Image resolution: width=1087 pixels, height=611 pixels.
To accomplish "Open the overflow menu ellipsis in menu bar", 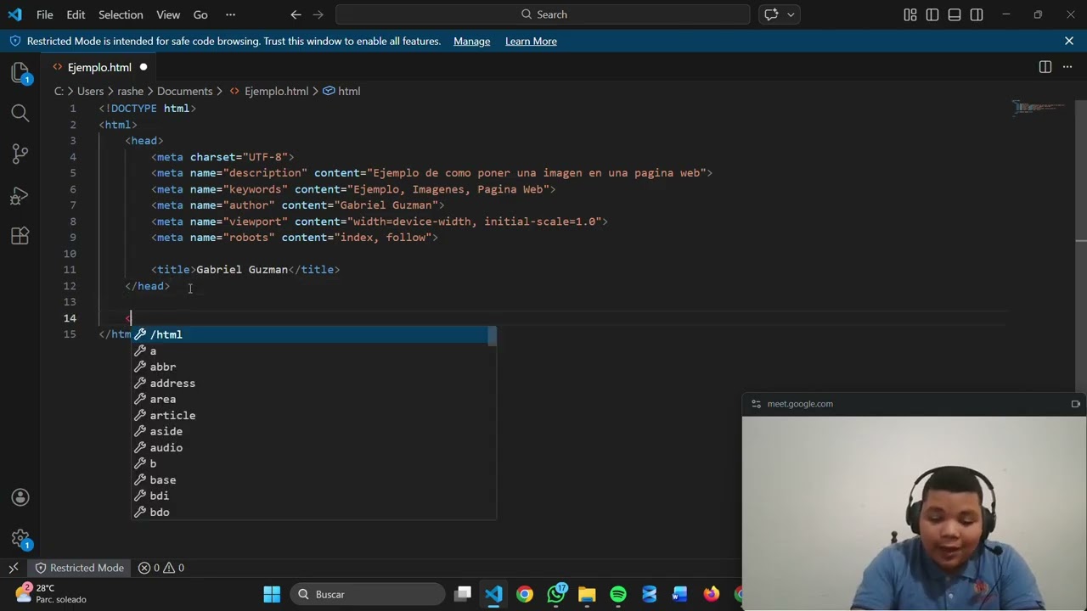I will [x=230, y=14].
